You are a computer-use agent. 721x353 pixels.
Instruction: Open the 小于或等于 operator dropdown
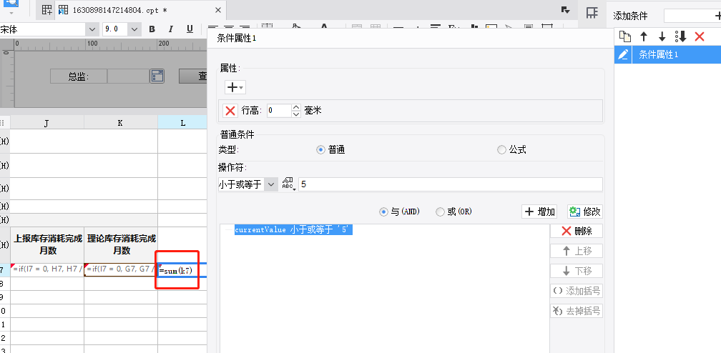(247, 184)
